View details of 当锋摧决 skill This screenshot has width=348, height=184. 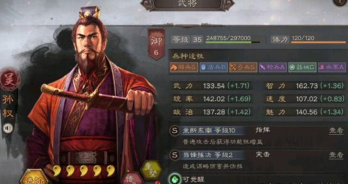click(x=336, y=155)
